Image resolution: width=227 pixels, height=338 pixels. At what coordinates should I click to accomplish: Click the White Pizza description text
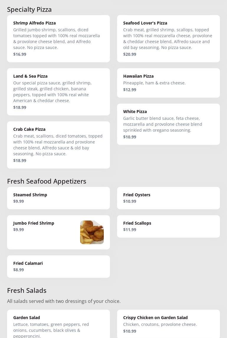(x=162, y=124)
